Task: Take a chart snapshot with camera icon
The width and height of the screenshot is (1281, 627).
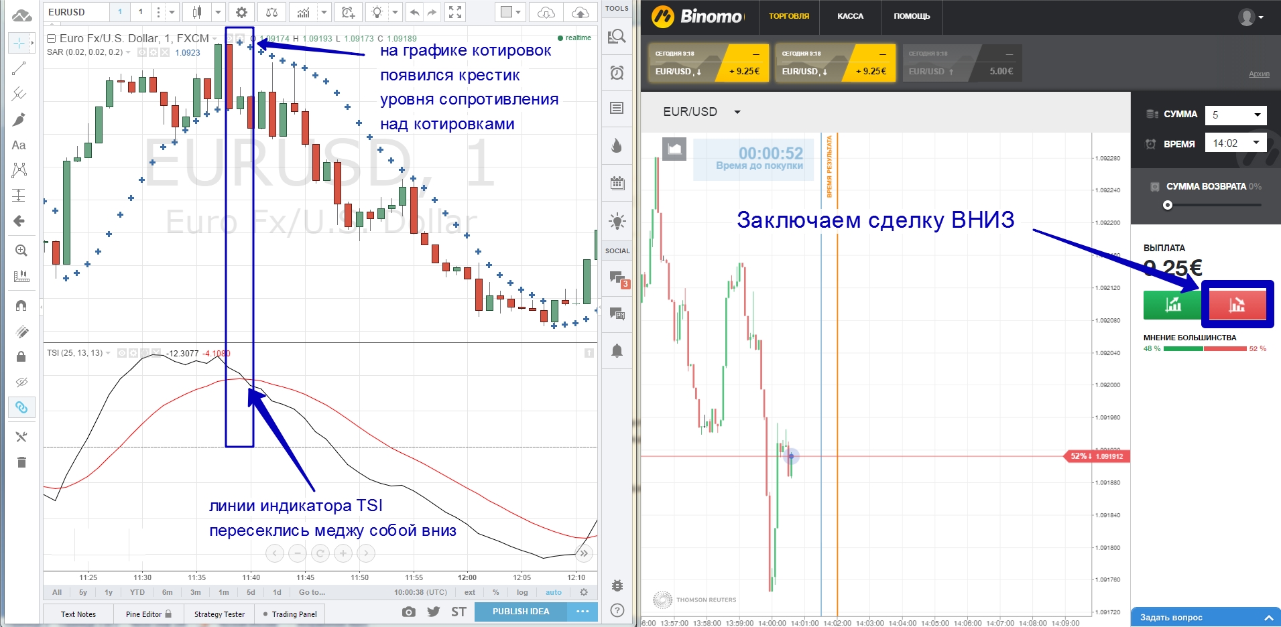Action: [x=408, y=612]
